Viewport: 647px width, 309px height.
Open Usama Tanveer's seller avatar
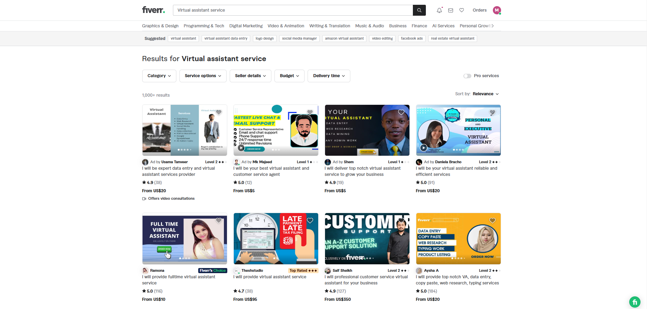pos(145,162)
